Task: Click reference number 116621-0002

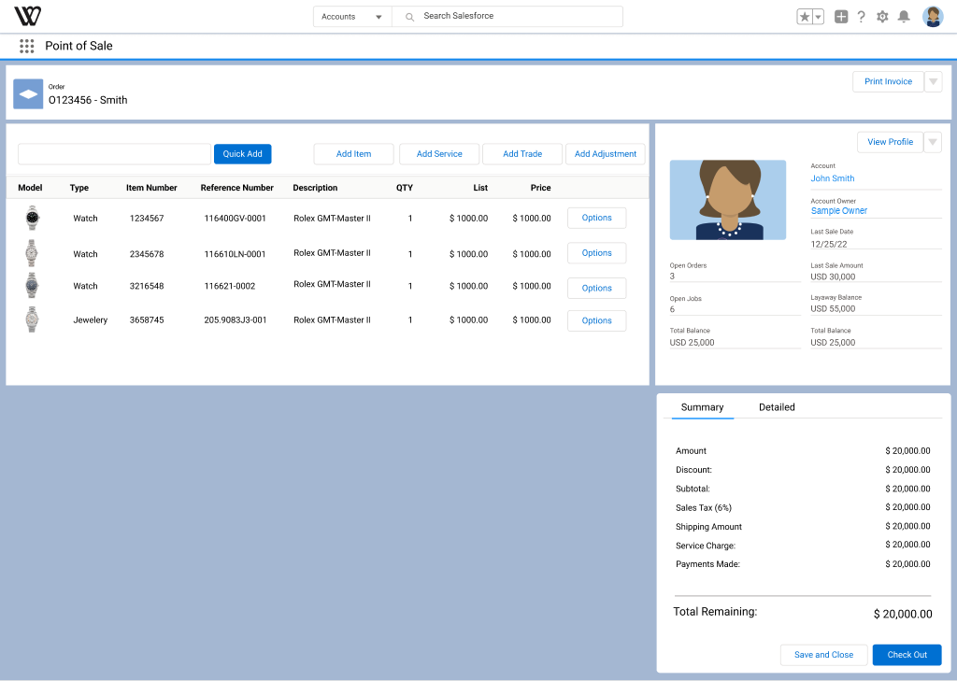Action: (x=230, y=286)
